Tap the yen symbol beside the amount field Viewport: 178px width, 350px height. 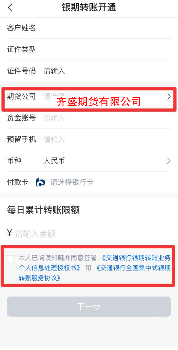pos(10,233)
